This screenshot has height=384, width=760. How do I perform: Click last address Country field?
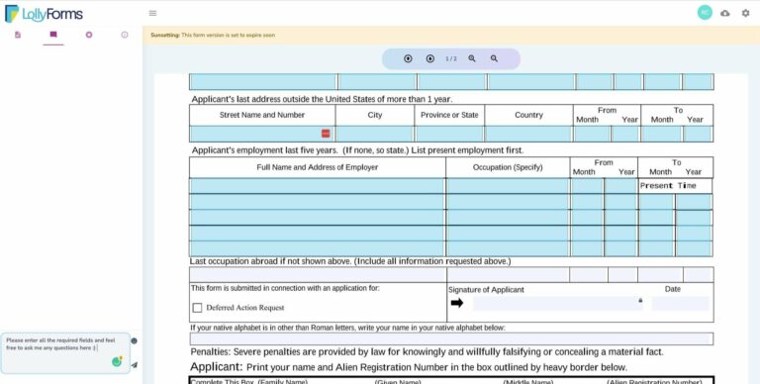528,134
